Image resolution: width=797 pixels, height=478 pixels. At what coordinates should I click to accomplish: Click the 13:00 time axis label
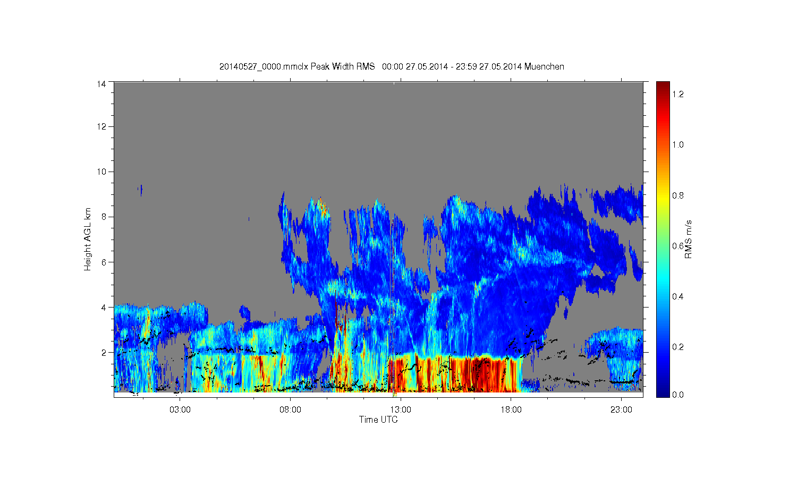(401, 410)
